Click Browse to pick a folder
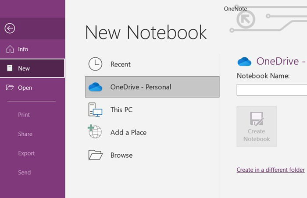This screenshot has height=198, width=307. pyautogui.click(x=152, y=155)
